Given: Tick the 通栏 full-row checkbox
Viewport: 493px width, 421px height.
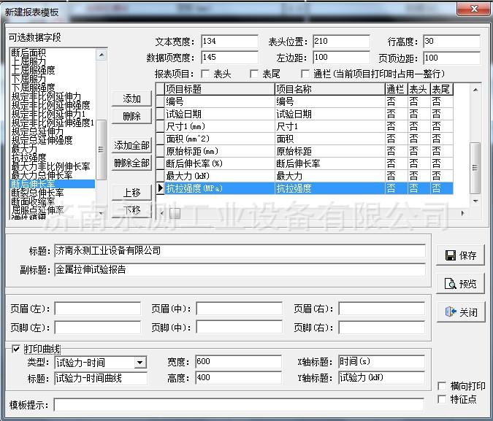Looking at the screenshot, I should 305,74.
